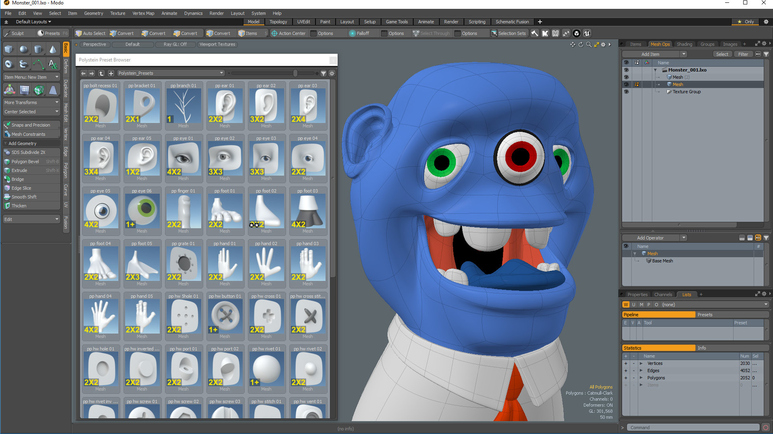The width and height of the screenshot is (773, 434).
Task: Switch to the Shading tab
Action: click(684, 44)
